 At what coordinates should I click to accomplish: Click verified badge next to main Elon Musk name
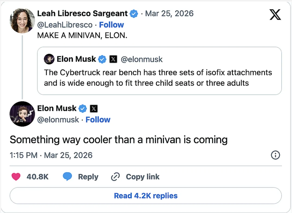pyautogui.click(x=83, y=109)
